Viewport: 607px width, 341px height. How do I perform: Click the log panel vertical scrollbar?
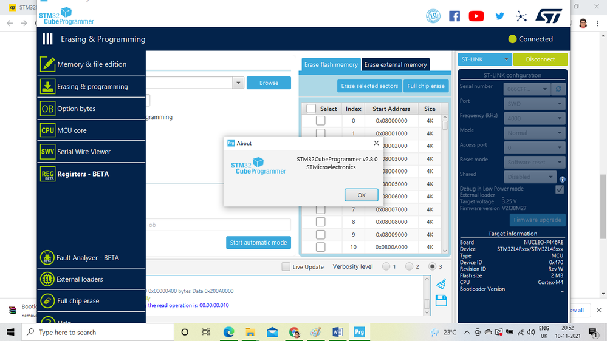coord(427,295)
